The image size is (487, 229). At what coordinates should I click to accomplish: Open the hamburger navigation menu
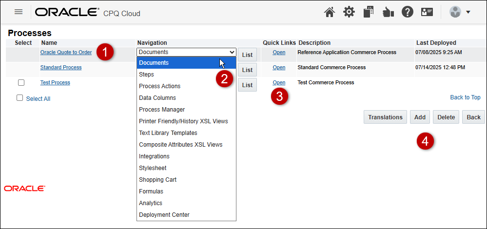tap(19, 12)
